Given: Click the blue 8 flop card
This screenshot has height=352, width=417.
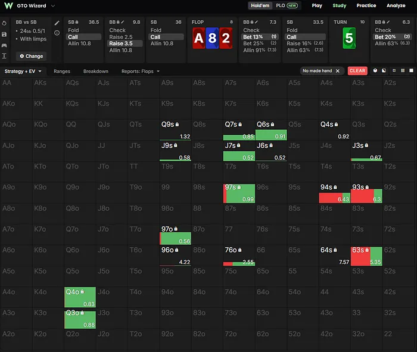Looking at the screenshot, I should [212, 38].
